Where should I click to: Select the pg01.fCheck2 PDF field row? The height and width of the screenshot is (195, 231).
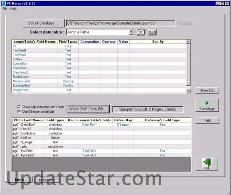click(102, 129)
